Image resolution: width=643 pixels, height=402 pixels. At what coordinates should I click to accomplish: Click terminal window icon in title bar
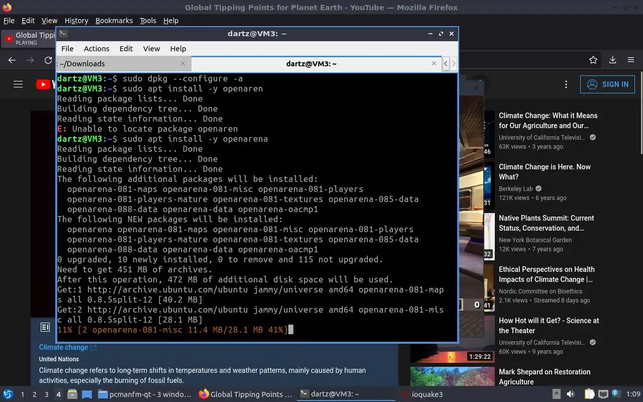click(x=63, y=34)
